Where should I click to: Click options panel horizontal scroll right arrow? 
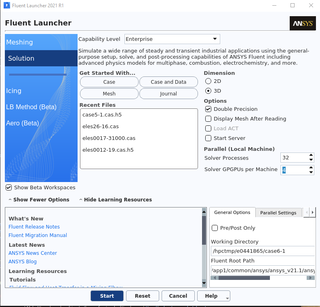[x=311, y=278]
